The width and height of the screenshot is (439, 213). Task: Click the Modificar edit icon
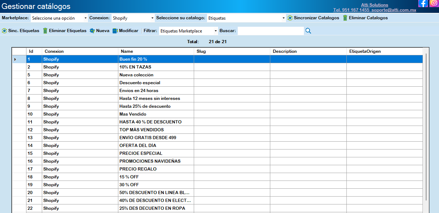pos(115,31)
